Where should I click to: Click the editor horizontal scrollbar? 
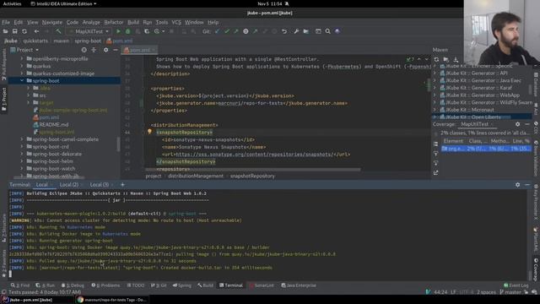coord(253,170)
